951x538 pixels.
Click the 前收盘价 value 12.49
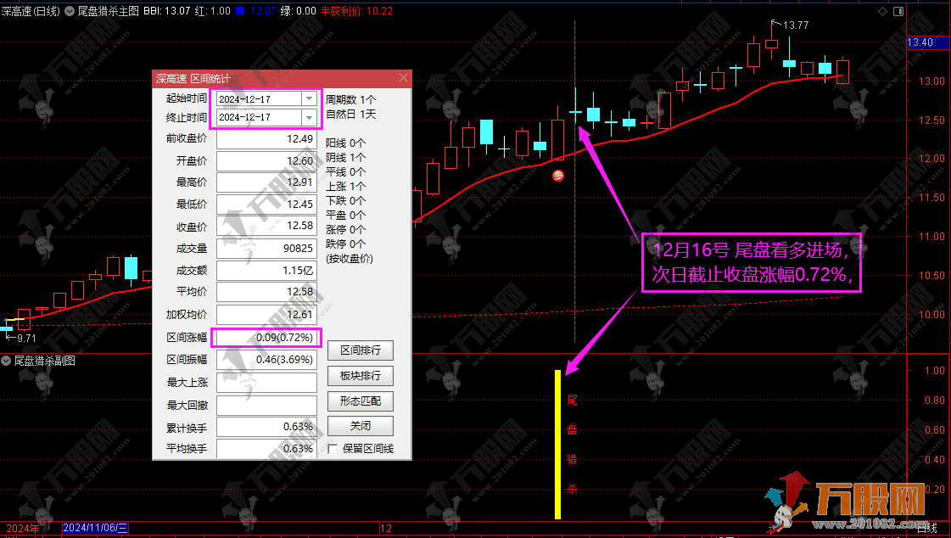[x=267, y=139]
